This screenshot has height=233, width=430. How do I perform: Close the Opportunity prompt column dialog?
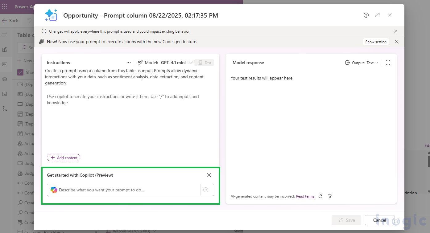coord(390,15)
